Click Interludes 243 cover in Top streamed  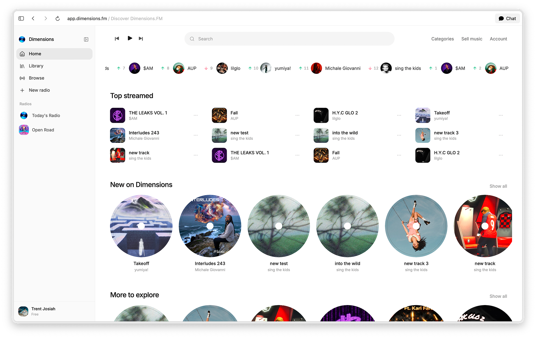(x=118, y=136)
